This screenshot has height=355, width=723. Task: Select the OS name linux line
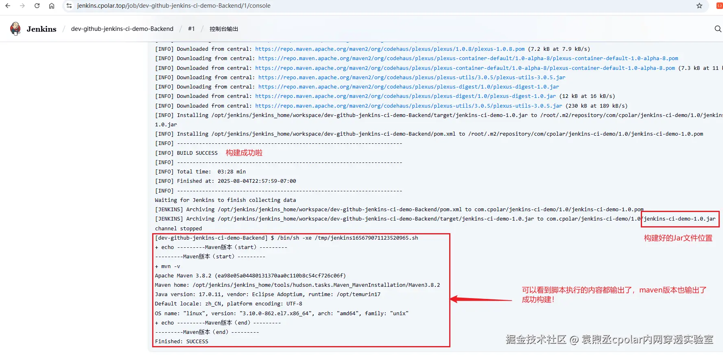[x=282, y=314]
